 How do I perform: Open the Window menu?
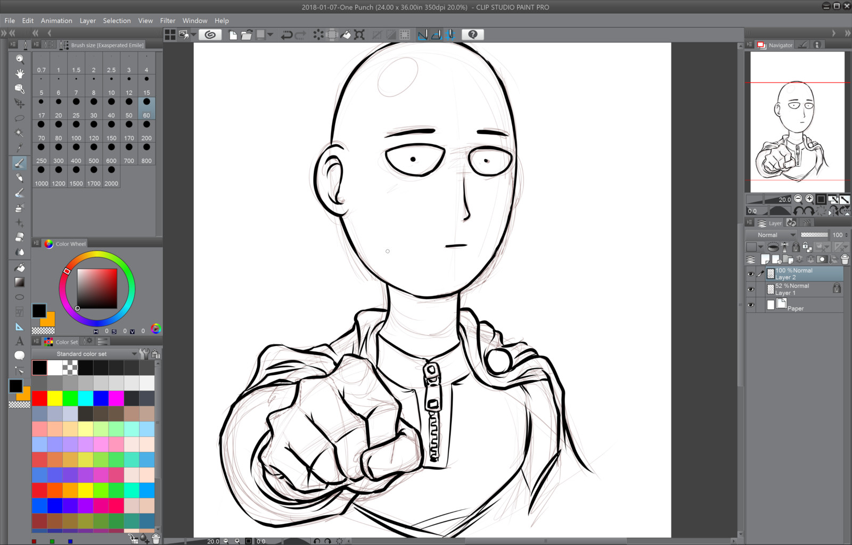pos(195,21)
